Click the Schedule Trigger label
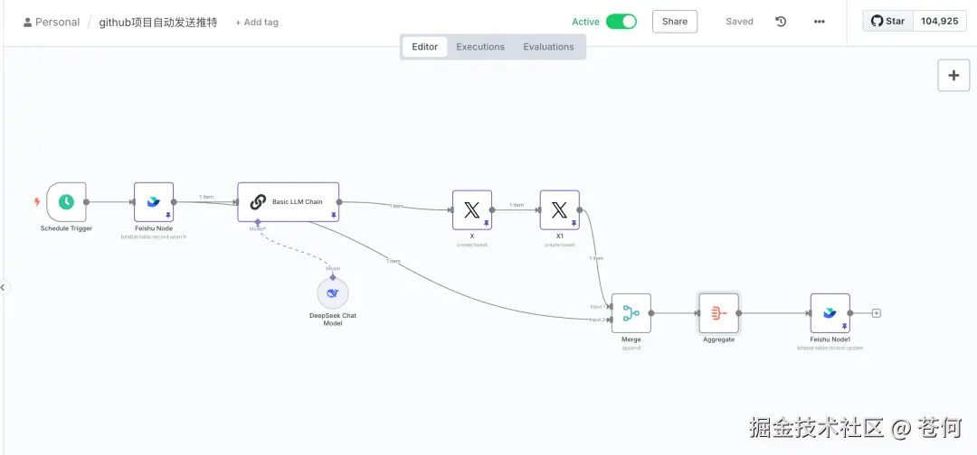 tap(66, 228)
